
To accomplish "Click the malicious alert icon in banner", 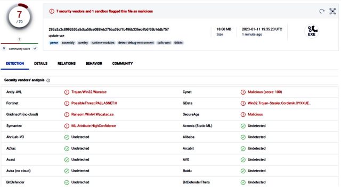I will (52, 11).
